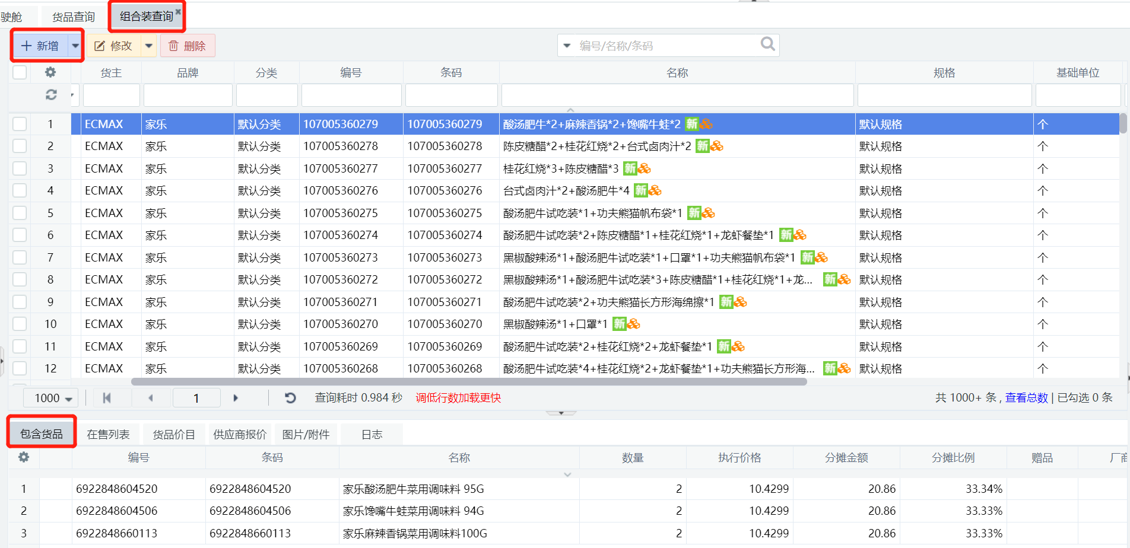Click the search magnifier icon
1130x548 pixels.
pos(767,44)
